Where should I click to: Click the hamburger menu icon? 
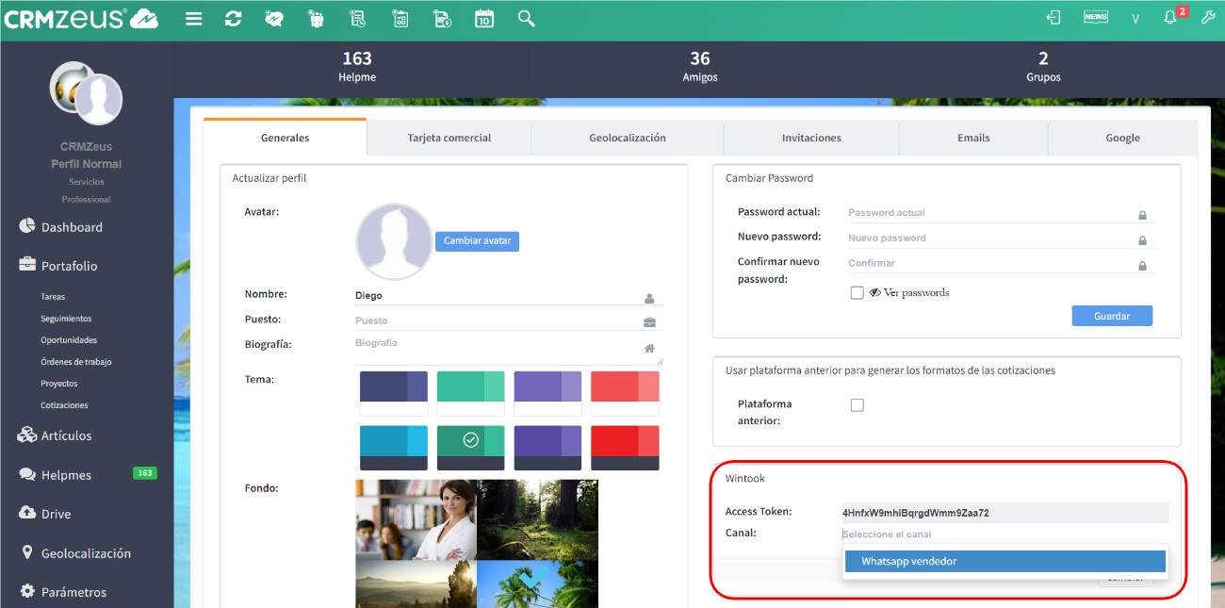(x=193, y=19)
